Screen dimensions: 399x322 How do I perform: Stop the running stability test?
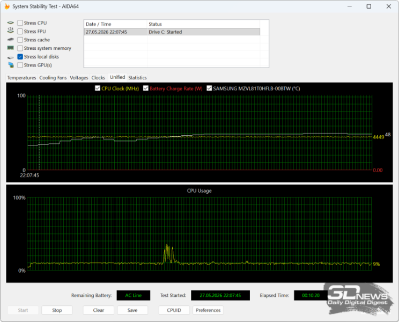(x=57, y=310)
